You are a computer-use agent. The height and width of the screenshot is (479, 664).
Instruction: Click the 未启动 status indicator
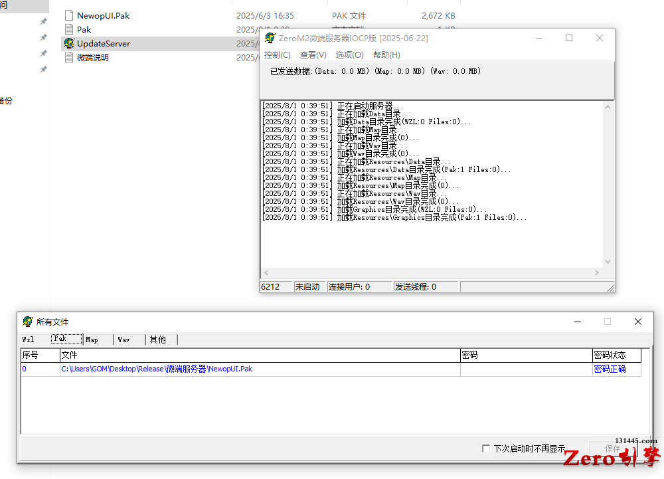pos(309,287)
